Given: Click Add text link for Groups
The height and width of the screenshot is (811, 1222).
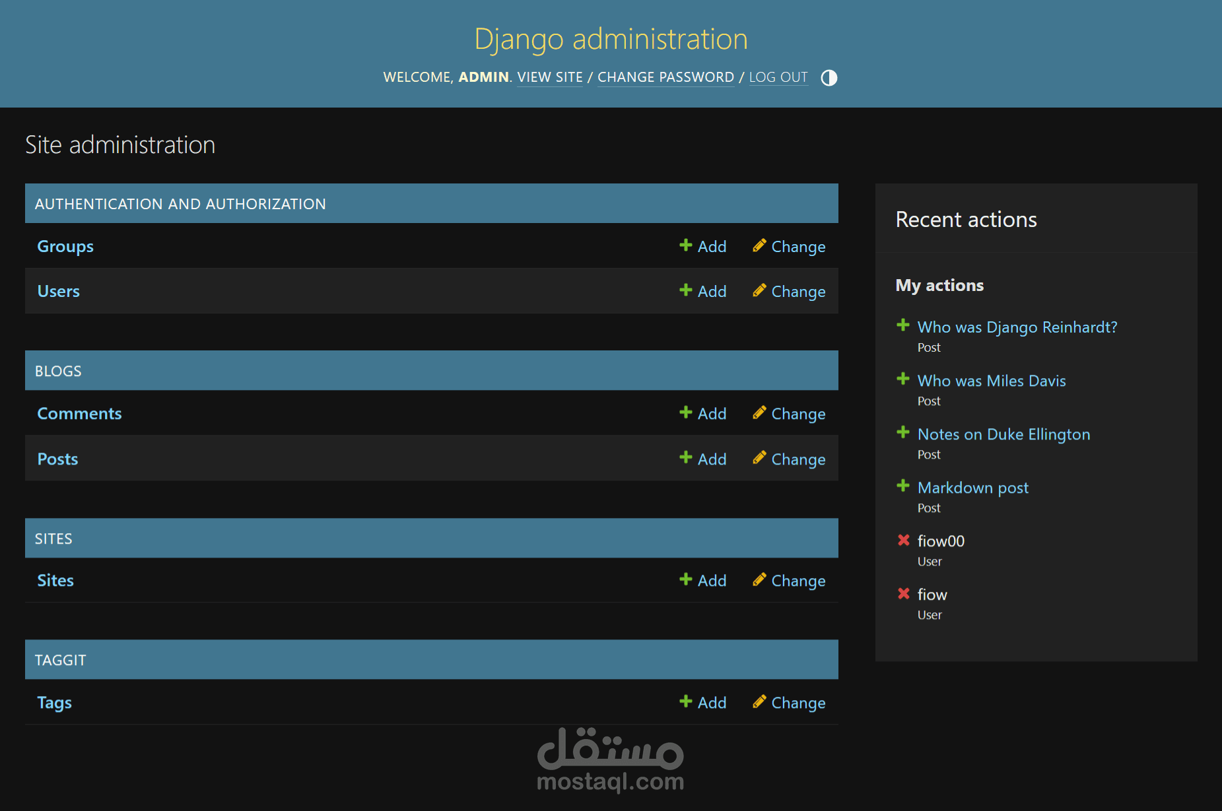Looking at the screenshot, I should point(712,246).
